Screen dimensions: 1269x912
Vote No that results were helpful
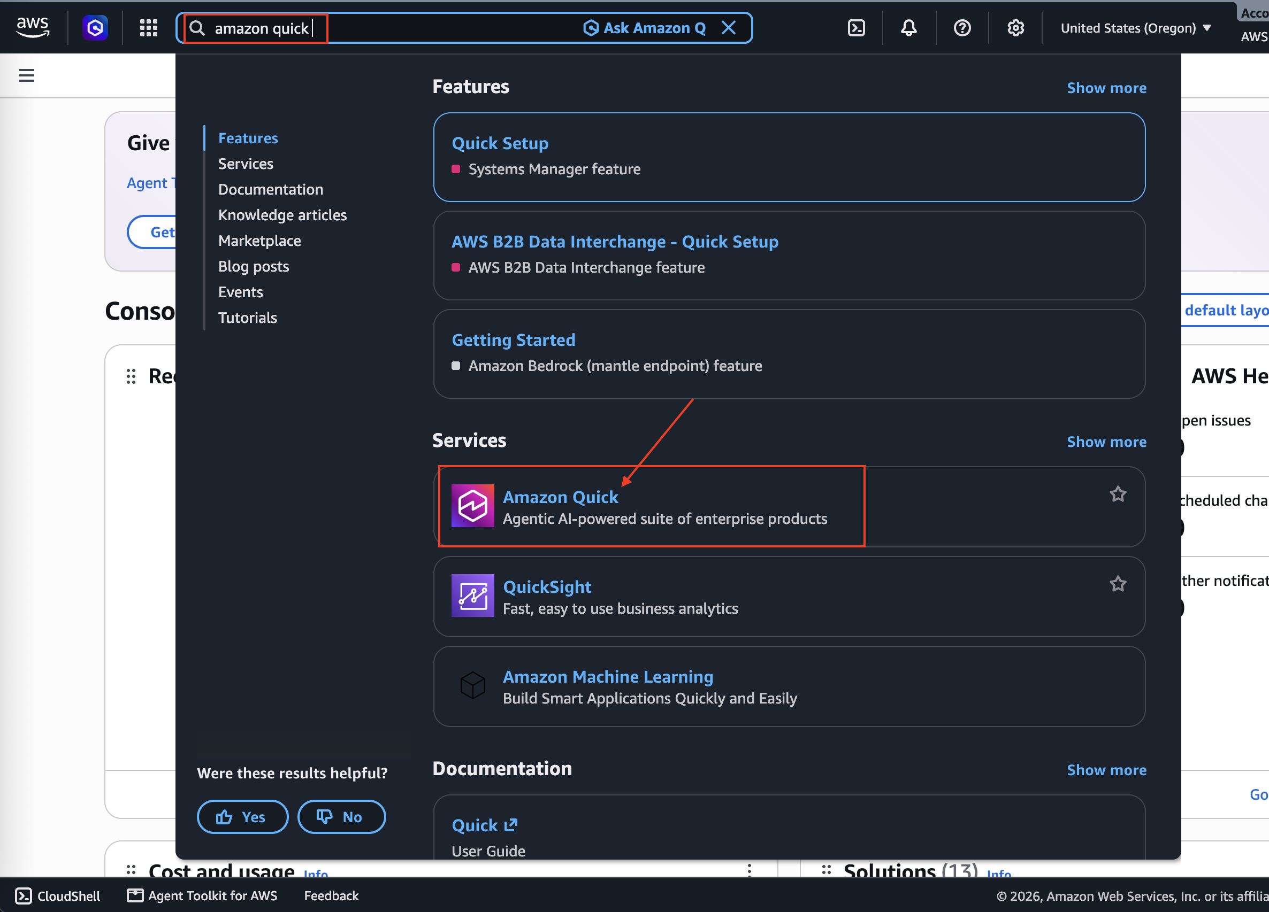click(341, 817)
